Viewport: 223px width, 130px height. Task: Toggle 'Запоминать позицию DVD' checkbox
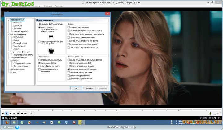(x=68, y=63)
